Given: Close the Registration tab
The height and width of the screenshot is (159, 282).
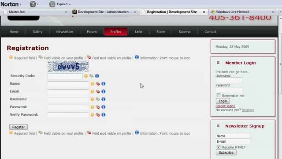Looking at the screenshot, I should [204, 12].
